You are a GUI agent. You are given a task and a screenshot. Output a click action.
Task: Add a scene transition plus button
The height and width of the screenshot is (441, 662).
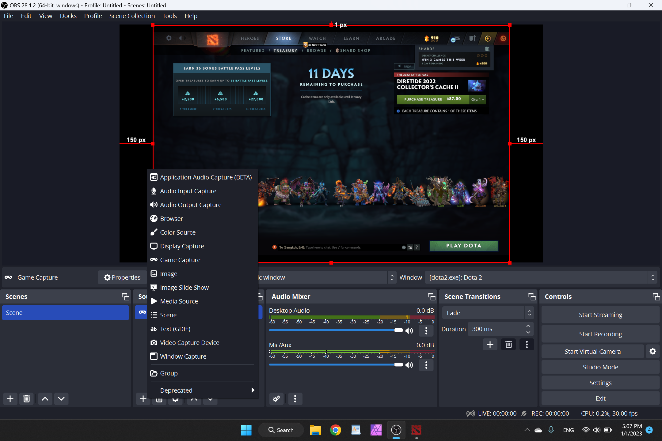tap(490, 345)
